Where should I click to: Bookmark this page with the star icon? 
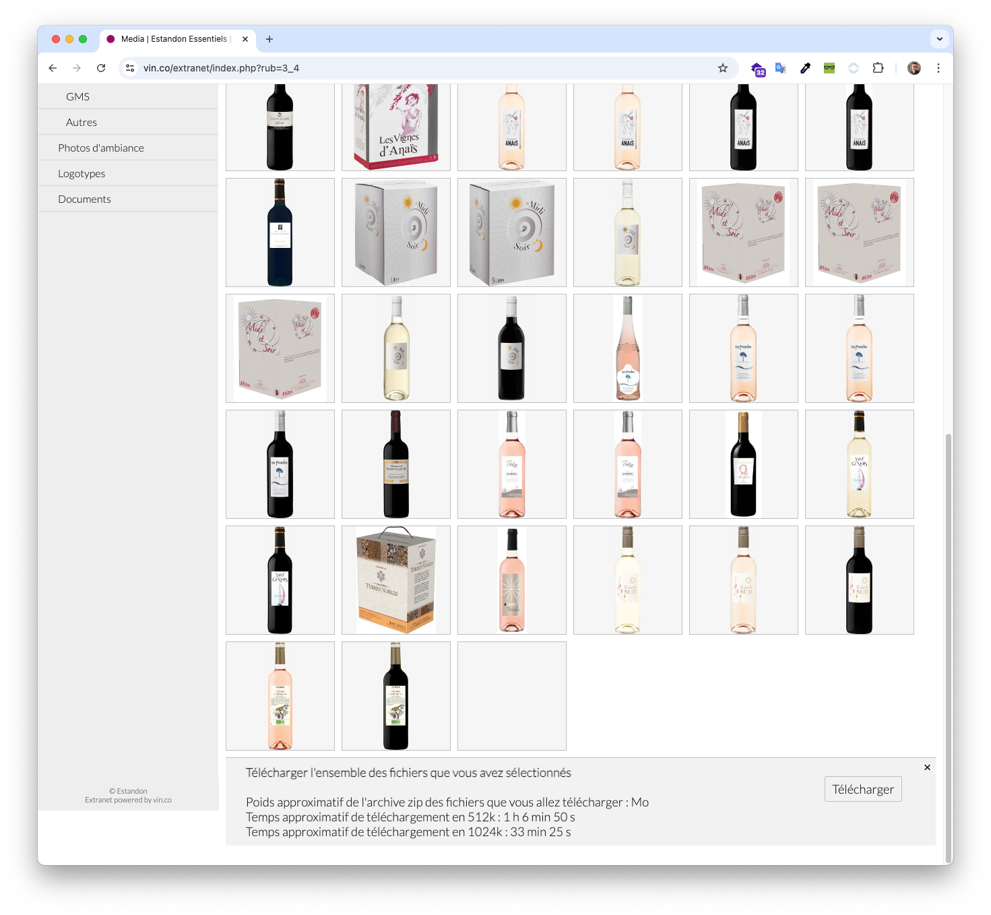pyautogui.click(x=723, y=68)
